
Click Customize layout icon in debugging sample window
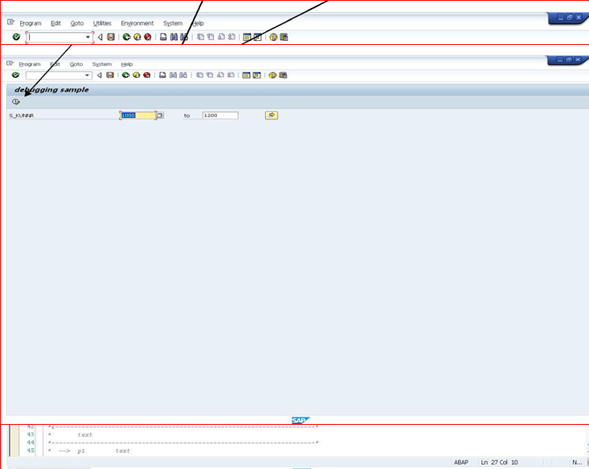click(283, 75)
